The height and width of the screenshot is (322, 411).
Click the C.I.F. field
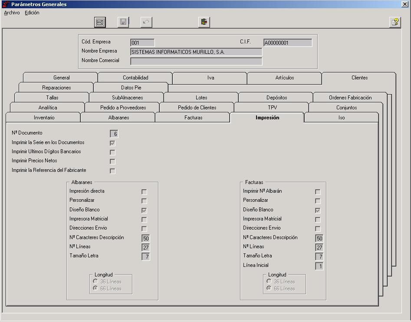point(288,43)
